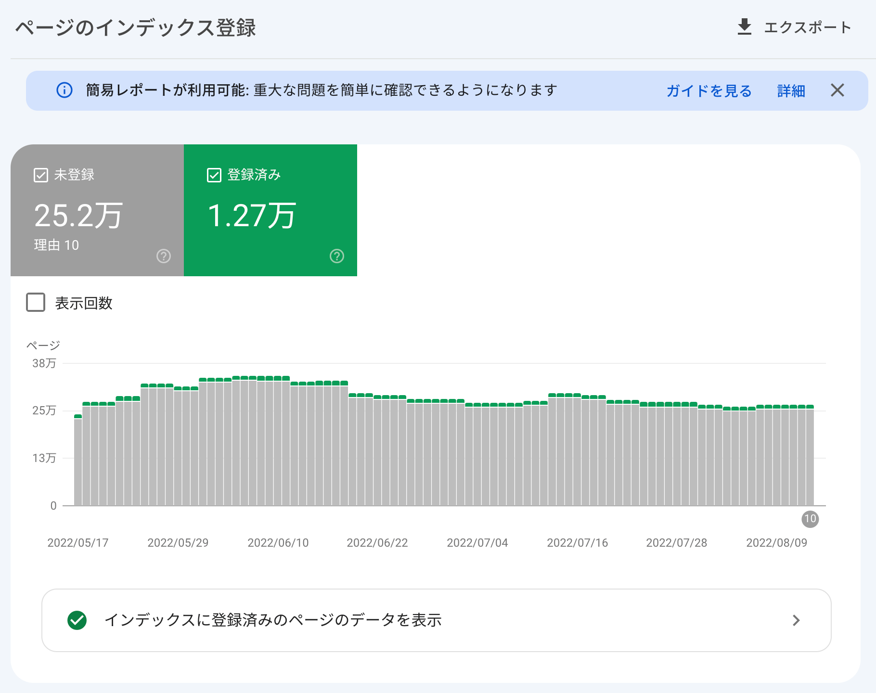The image size is (876, 693).
Task: Click the export download arrow icon
Action: coord(744,27)
